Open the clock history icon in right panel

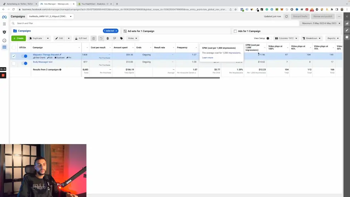click(x=347, y=37)
